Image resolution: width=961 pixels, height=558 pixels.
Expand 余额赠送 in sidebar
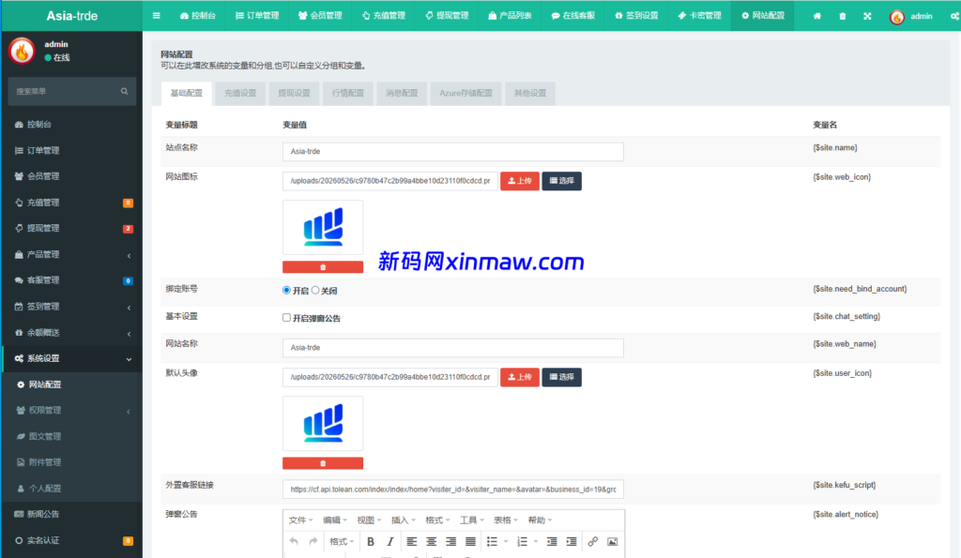72,333
